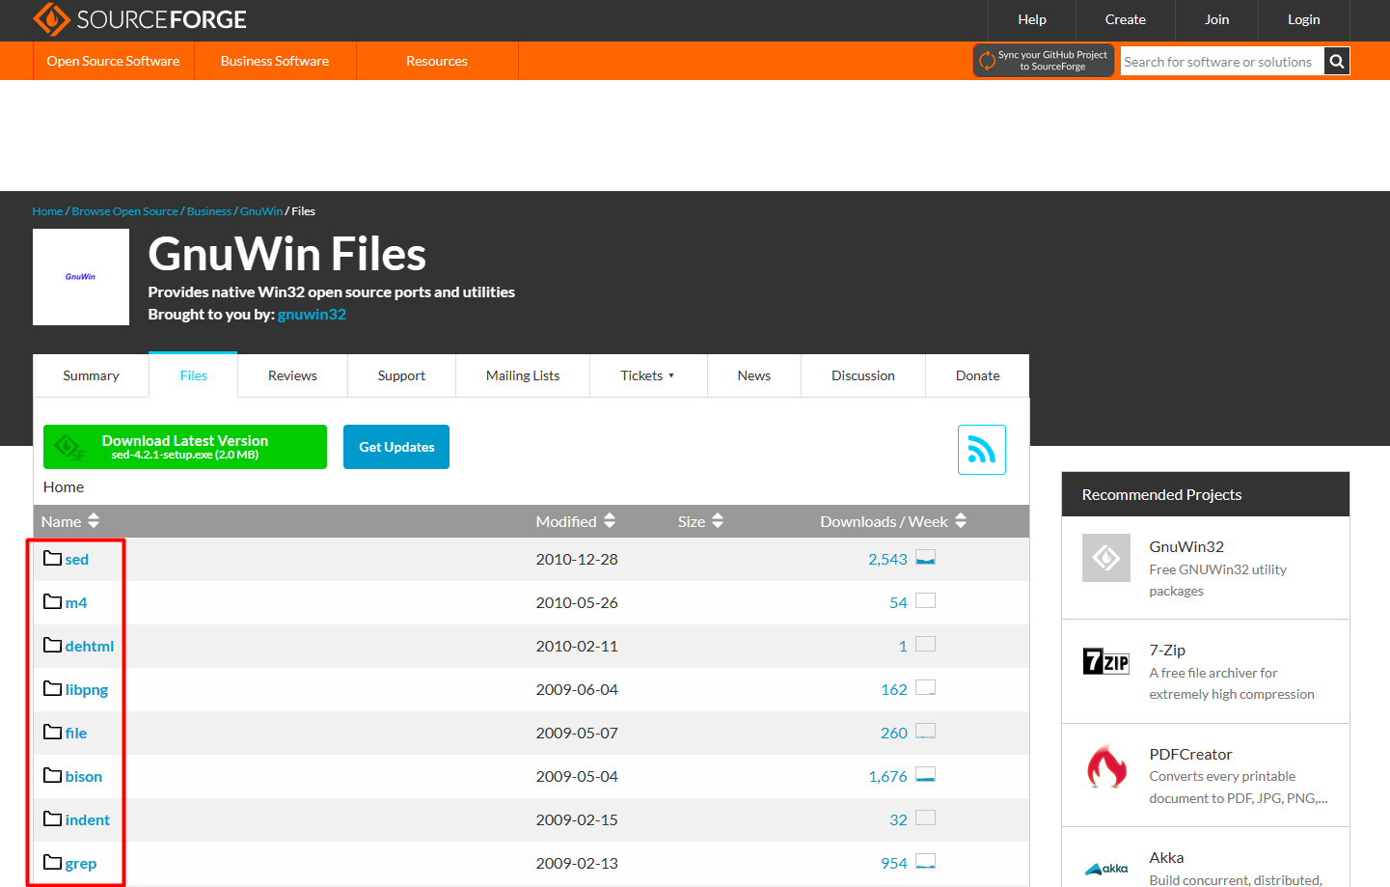Click the GnuWin32 recommended project icon
Viewport: 1390px width, 887px height.
[x=1105, y=558]
